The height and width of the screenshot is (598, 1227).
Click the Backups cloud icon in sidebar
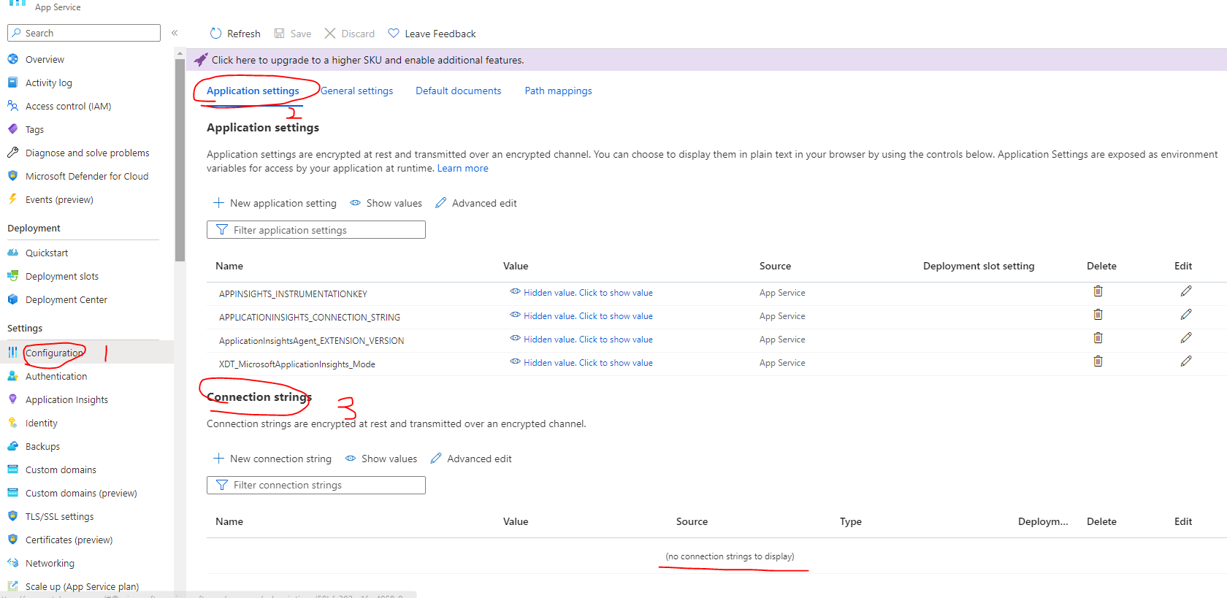click(x=12, y=446)
